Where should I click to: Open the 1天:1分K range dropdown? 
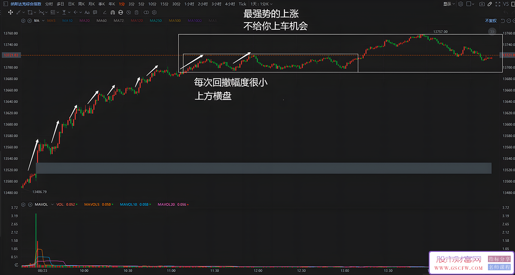tap(261, 4)
